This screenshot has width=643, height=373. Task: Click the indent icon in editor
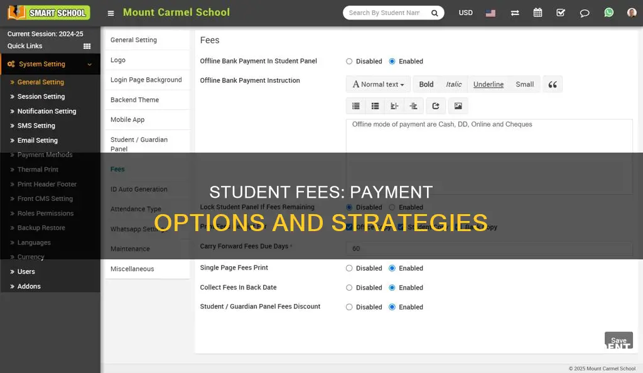click(413, 106)
